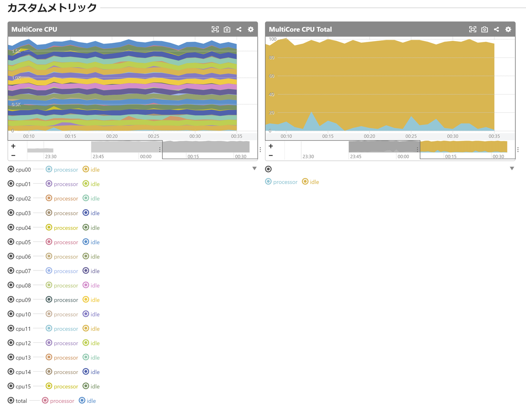Collapse the MultiCore CPU legend triangle

254,169
